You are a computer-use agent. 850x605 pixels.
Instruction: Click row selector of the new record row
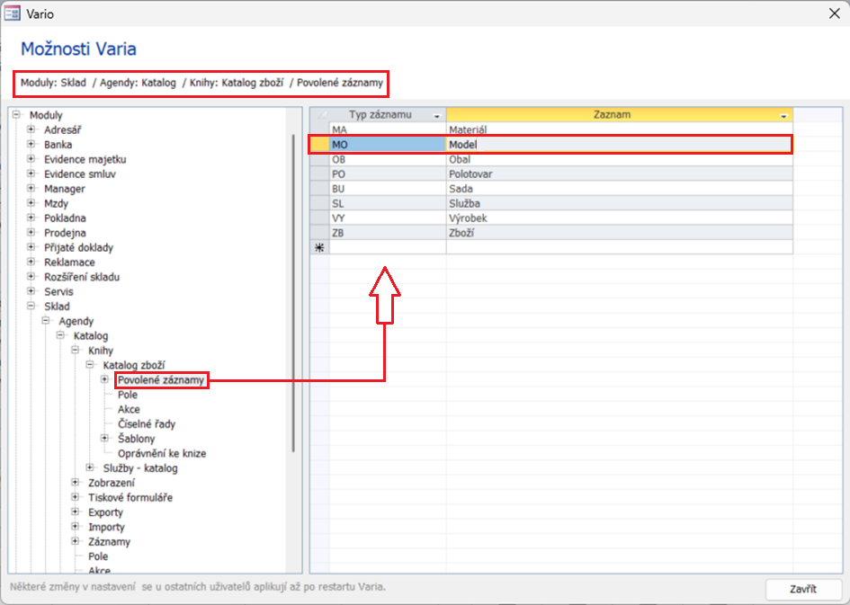[x=319, y=247]
